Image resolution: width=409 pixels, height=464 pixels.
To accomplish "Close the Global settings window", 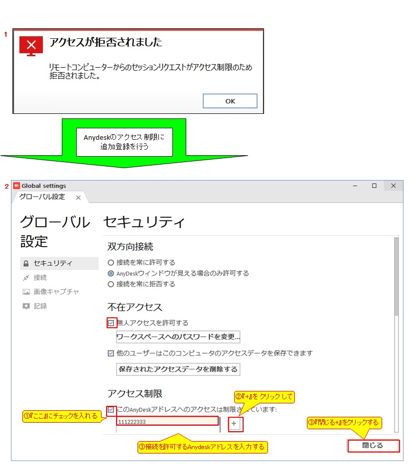I will (393, 186).
